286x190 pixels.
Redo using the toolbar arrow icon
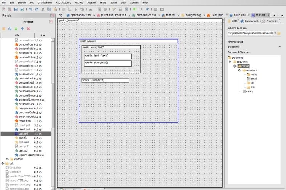[37, 9]
